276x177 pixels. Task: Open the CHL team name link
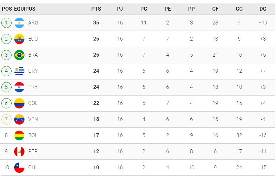tap(33, 167)
